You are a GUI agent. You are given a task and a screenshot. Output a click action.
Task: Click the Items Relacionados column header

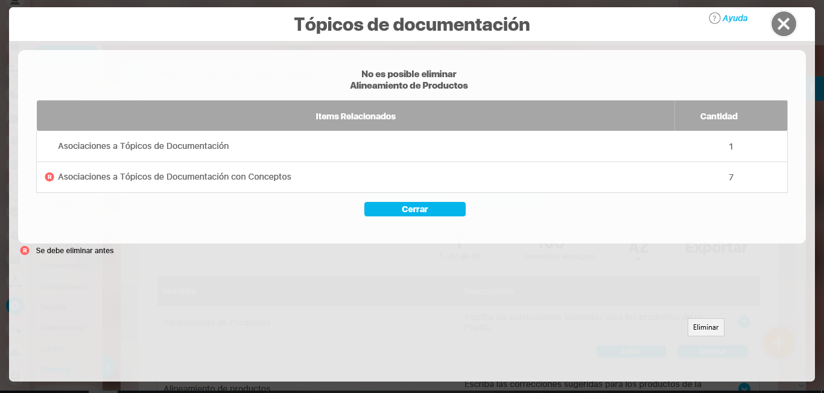pyautogui.click(x=355, y=116)
